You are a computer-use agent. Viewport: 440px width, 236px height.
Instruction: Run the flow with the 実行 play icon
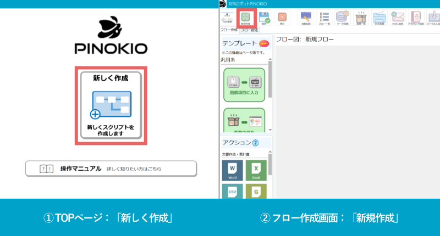coord(282,18)
